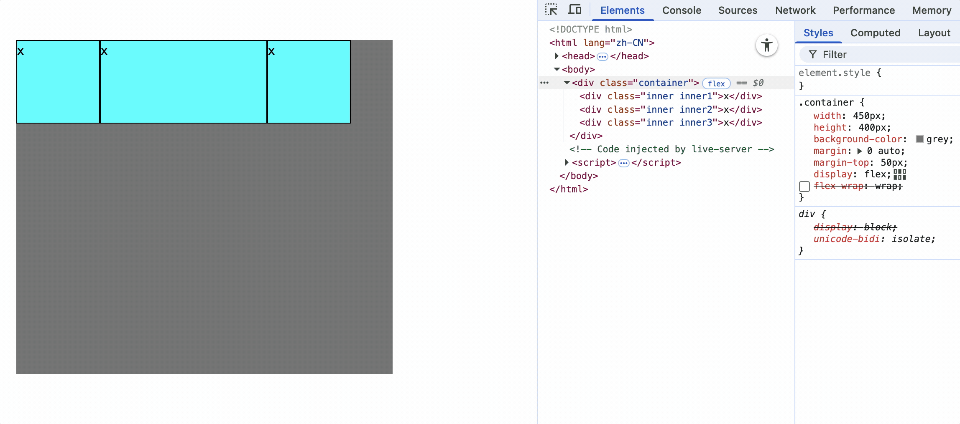
Task: Click the struck-through display: block declaration
Action: click(855, 227)
